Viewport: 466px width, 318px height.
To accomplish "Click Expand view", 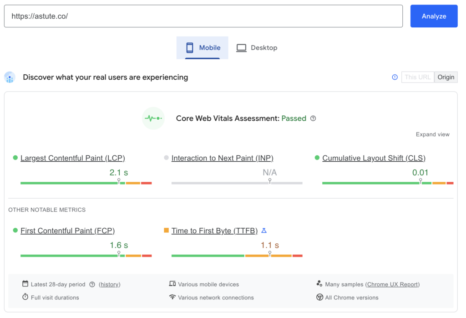I will (x=432, y=134).
